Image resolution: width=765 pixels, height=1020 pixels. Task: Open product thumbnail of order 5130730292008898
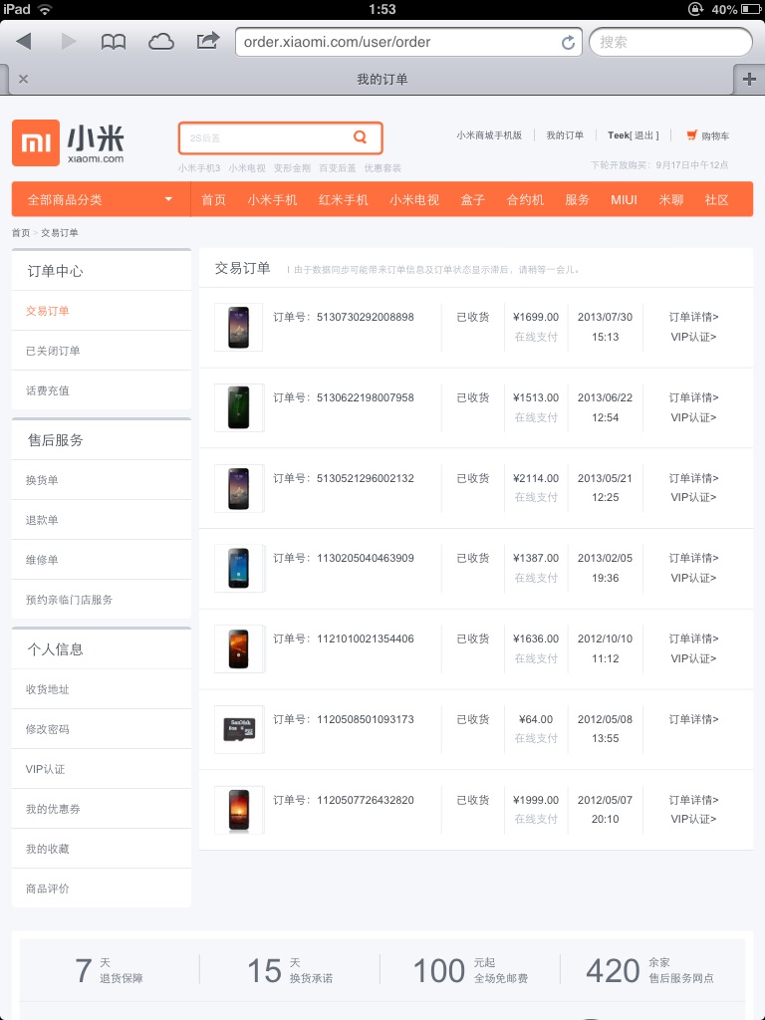pyautogui.click(x=239, y=327)
